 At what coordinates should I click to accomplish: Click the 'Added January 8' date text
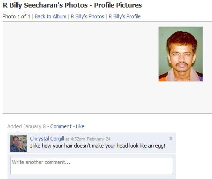click(x=27, y=126)
